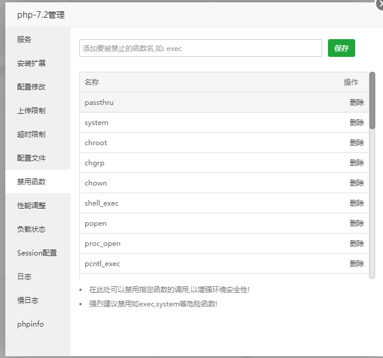Click the 名称 column header
Screen dimensions: 383x358
tap(92, 82)
